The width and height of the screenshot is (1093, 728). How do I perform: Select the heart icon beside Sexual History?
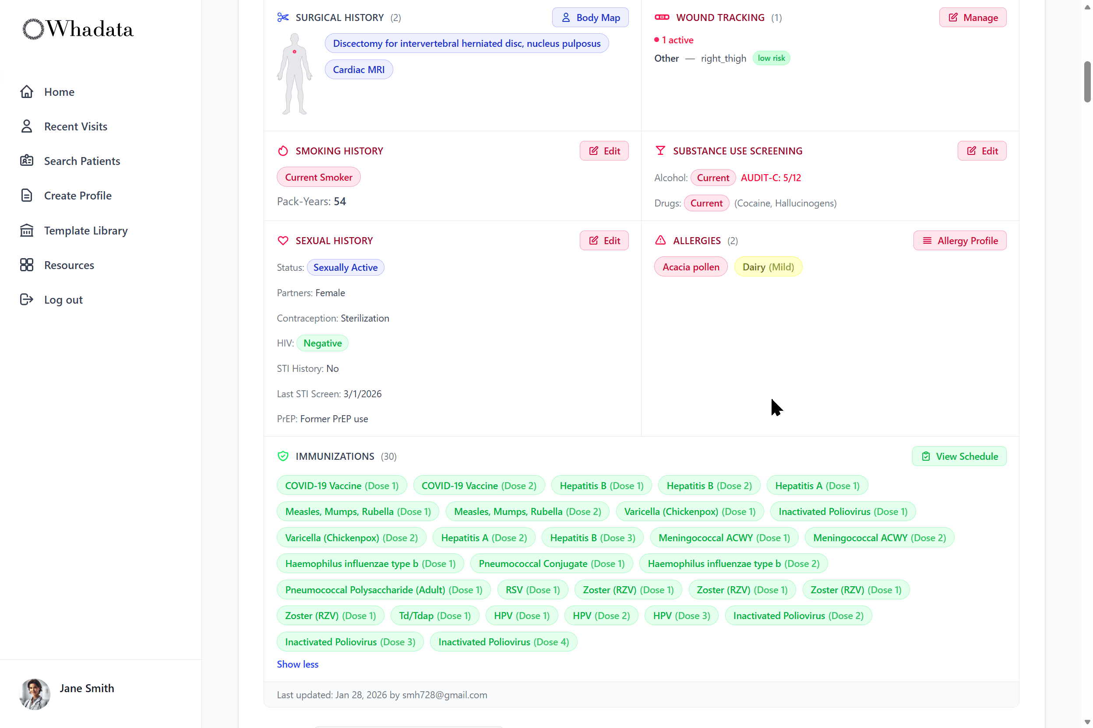click(282, 240)
